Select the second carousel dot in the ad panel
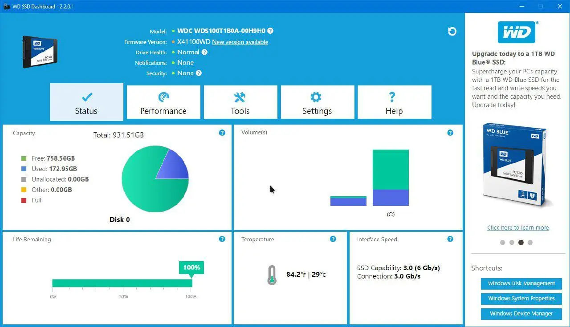 click(512, 242)
